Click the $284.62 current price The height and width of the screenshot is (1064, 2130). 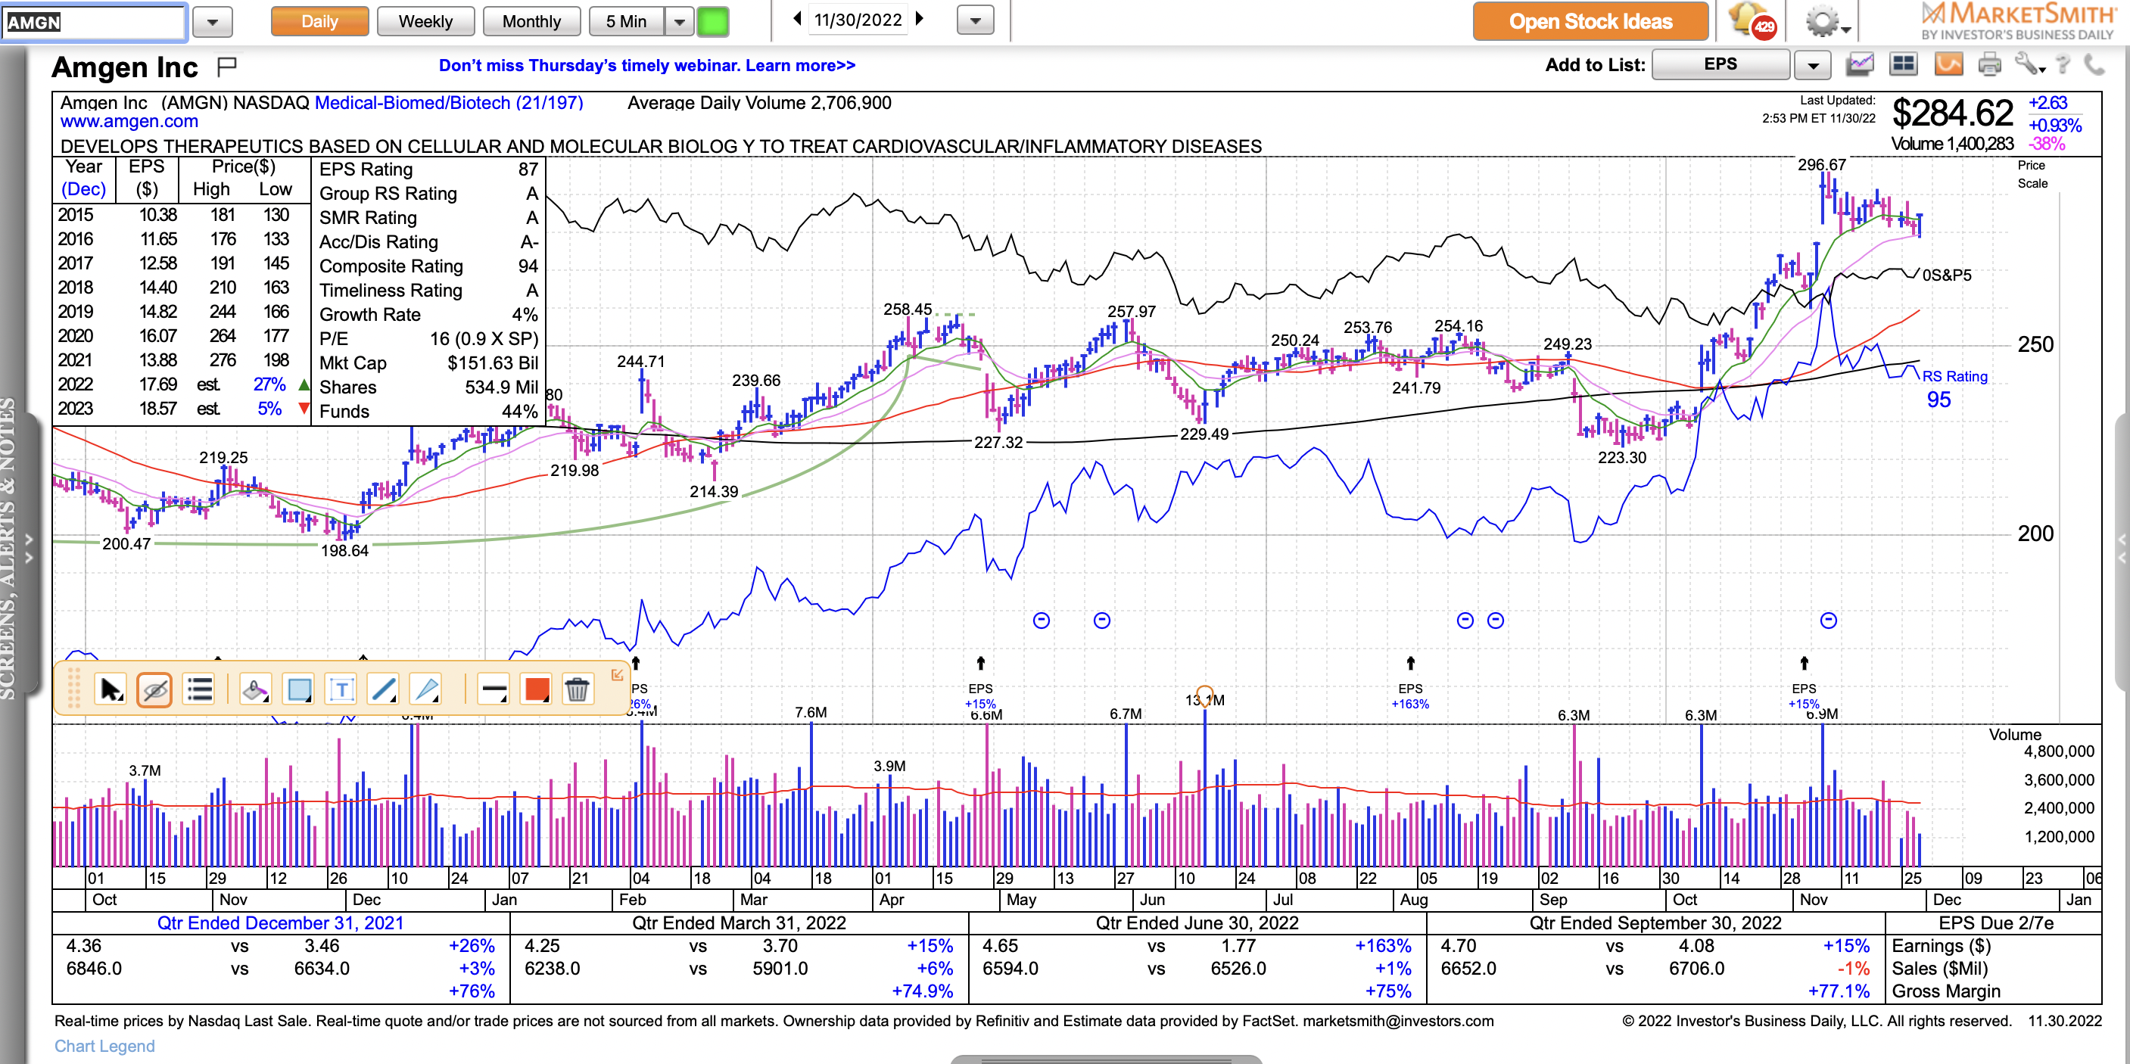click(x=1952, y=114)
